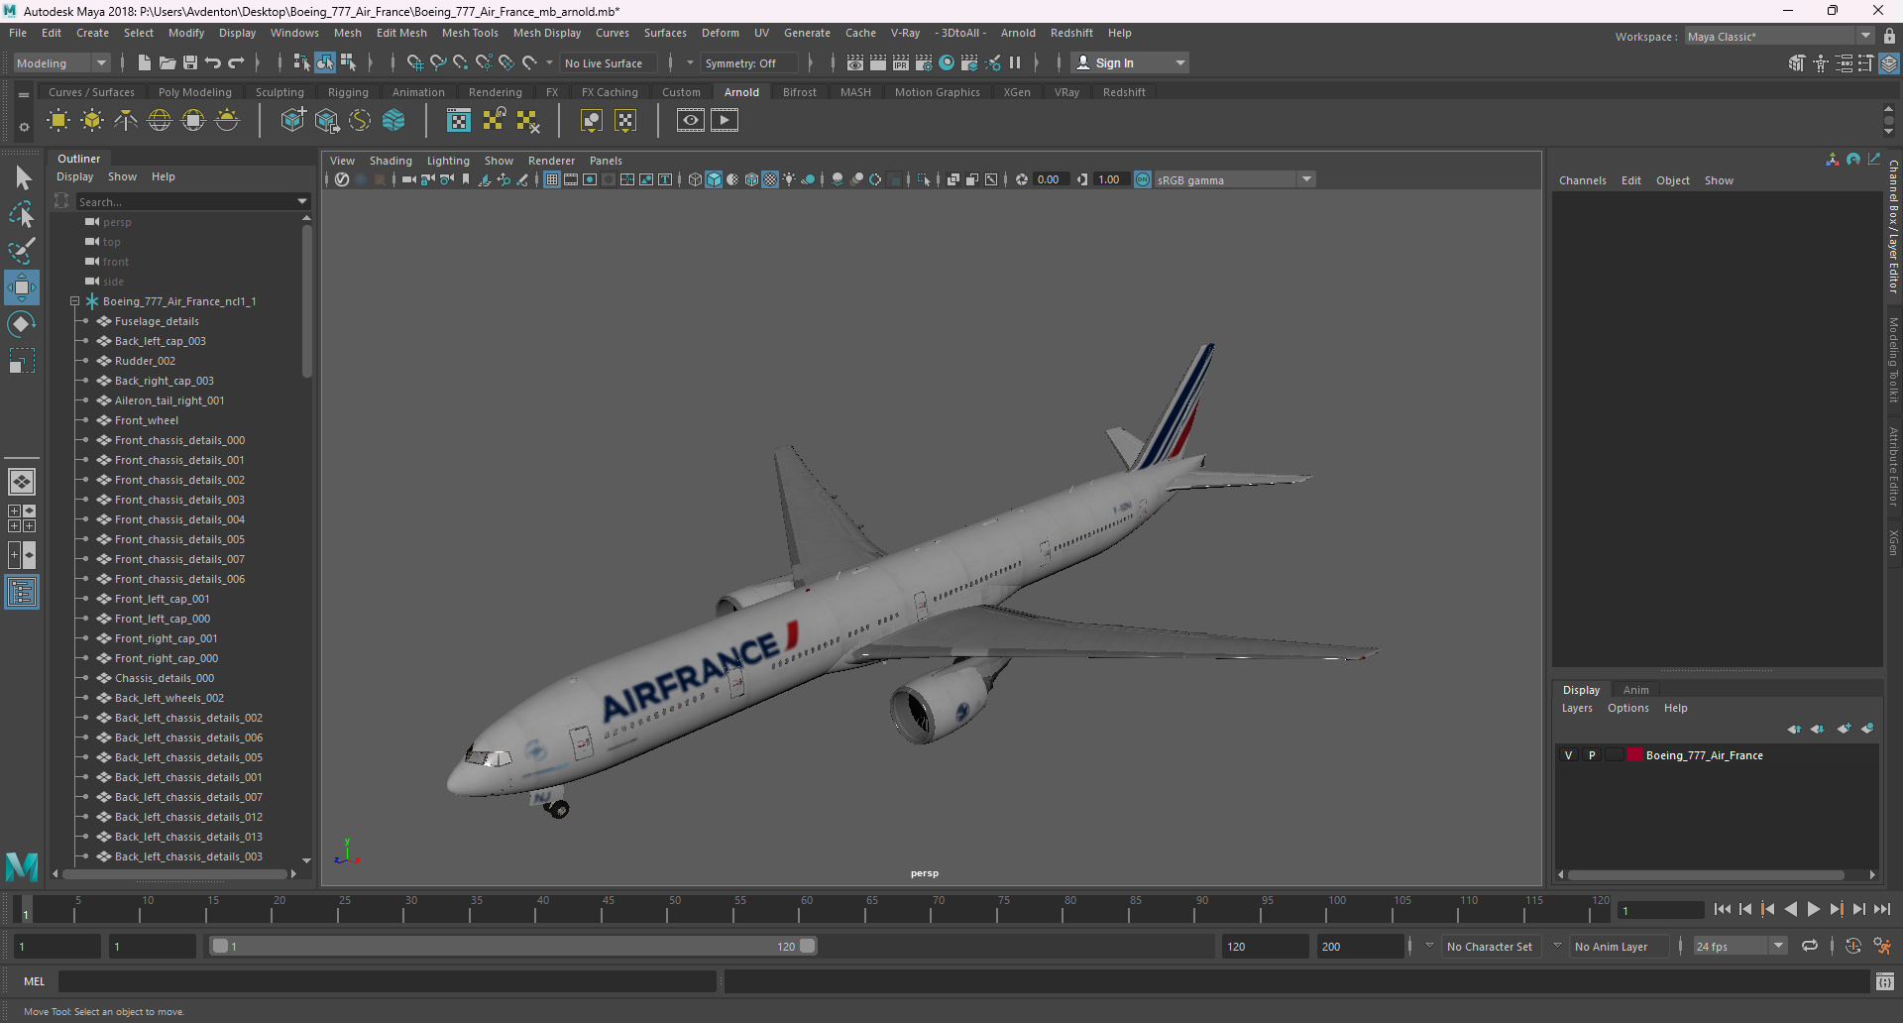Click Arnold curve collector shelf icon
The width and height of the screenshot is (1903, 1023).
click(360, 121)
